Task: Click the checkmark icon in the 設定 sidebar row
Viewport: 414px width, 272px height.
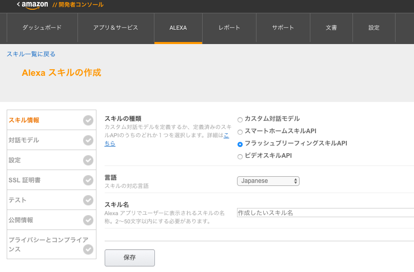Action: coord(88,160)
